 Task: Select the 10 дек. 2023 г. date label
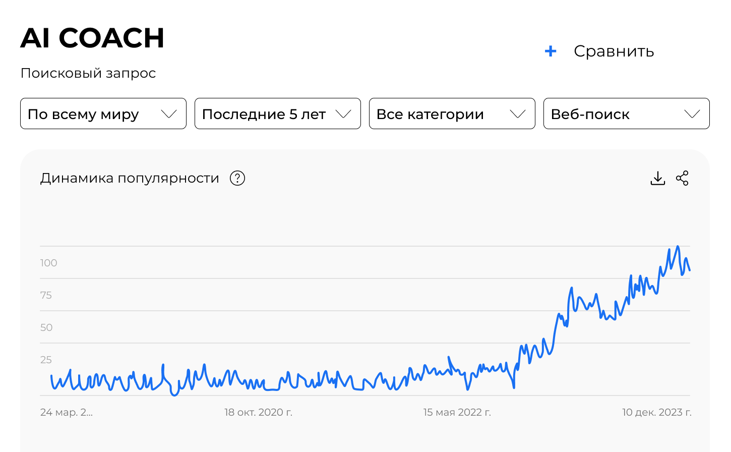[656, 412]
